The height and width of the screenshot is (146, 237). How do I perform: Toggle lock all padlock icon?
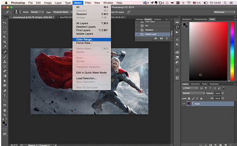tap(201, 98)
